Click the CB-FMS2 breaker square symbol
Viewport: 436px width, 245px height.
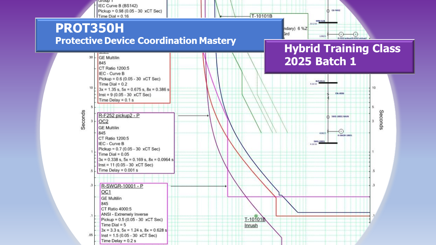328,11
